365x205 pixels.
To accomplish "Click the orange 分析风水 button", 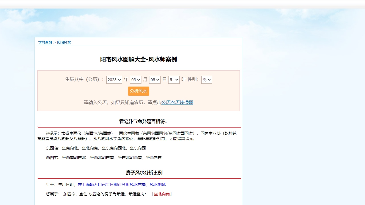I will pyautogui.click(x=138, y=91).
